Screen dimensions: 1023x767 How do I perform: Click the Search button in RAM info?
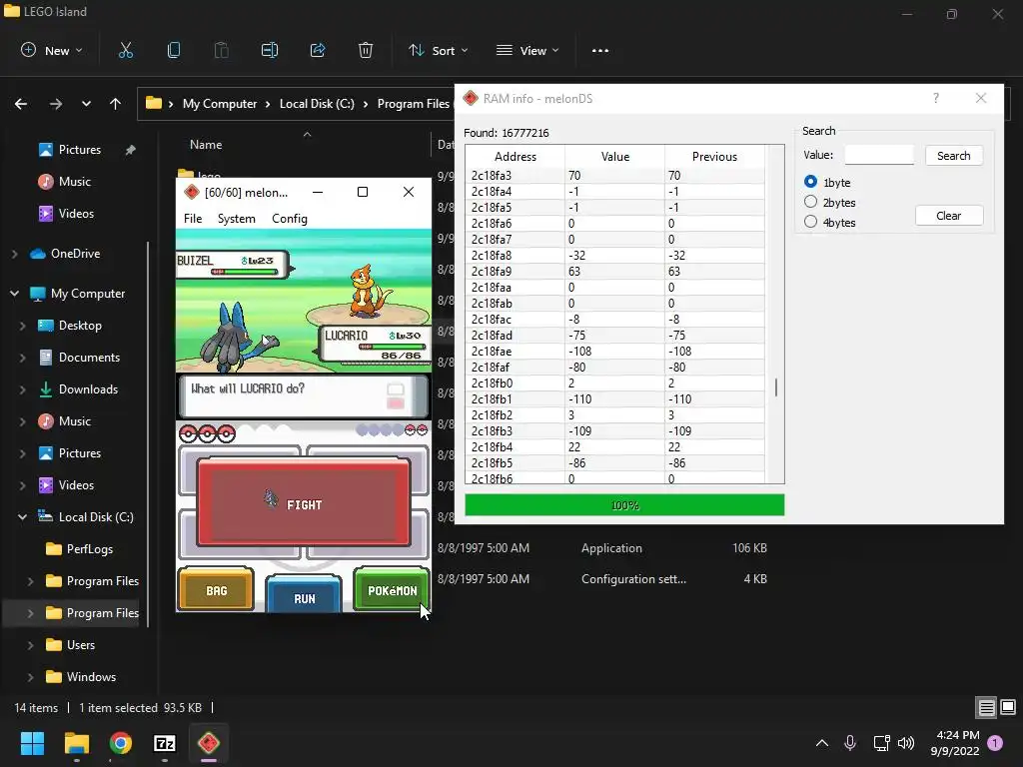pos(954,155)
